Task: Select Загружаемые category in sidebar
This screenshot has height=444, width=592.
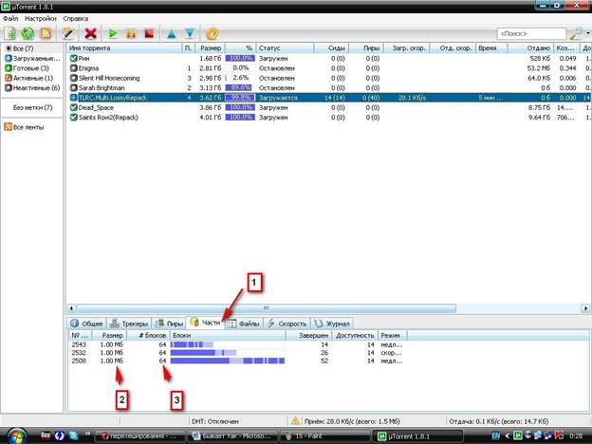Action: (31, 58)
